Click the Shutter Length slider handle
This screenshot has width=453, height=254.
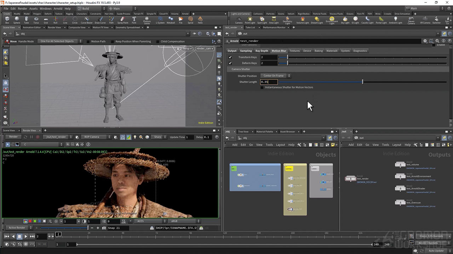click(362, 82)
